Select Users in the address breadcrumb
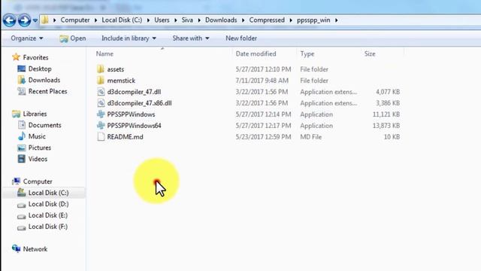481x271 pixels. tap(162, 20)
